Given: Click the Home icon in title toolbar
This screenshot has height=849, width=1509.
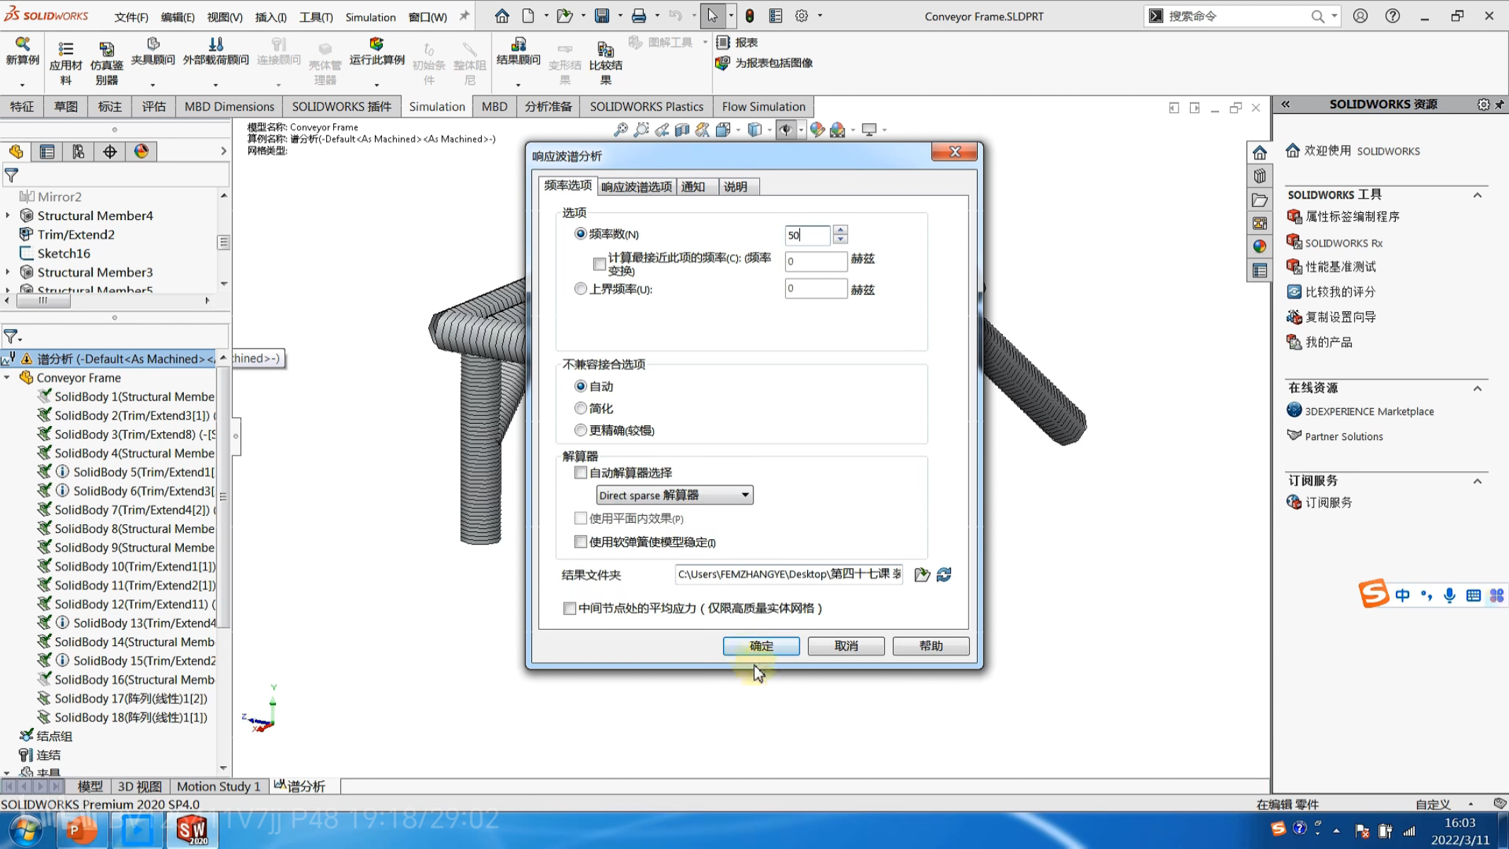Looking at the screenshot, I should coord(502,16).
